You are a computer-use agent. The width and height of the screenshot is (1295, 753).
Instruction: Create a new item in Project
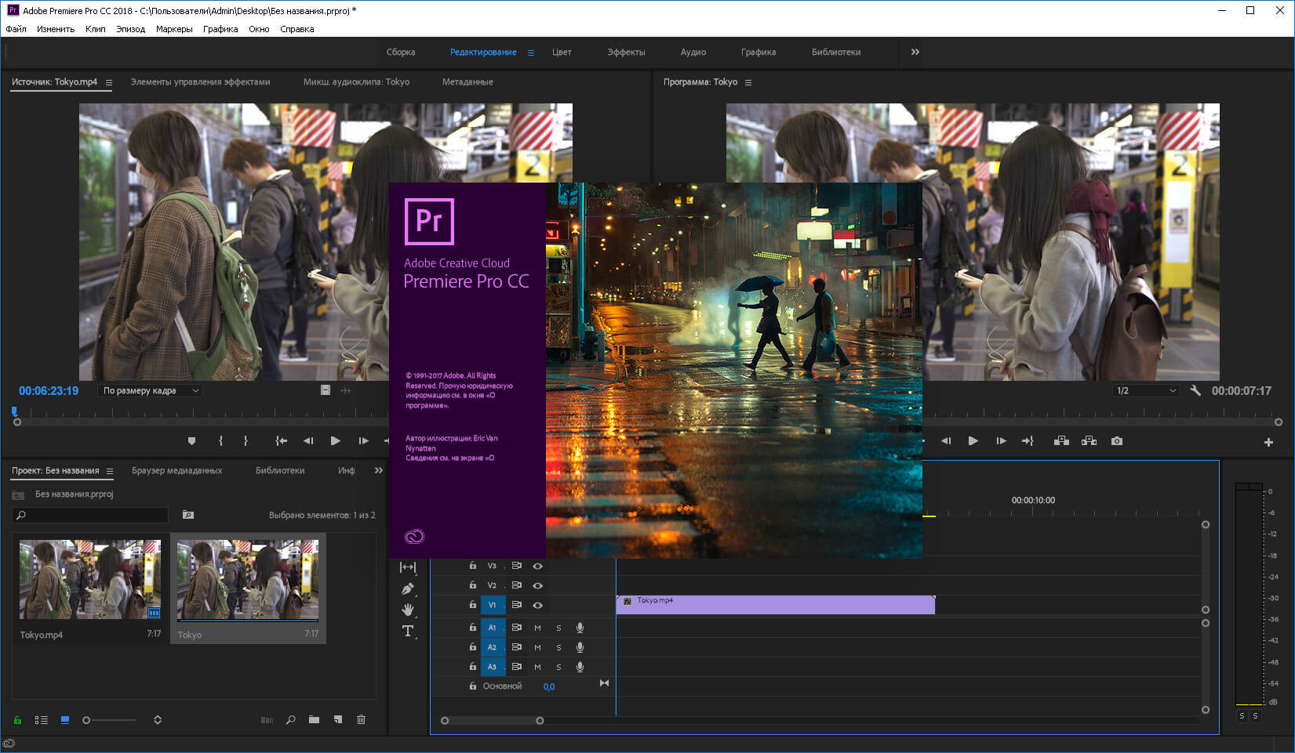tap(337, 719)
